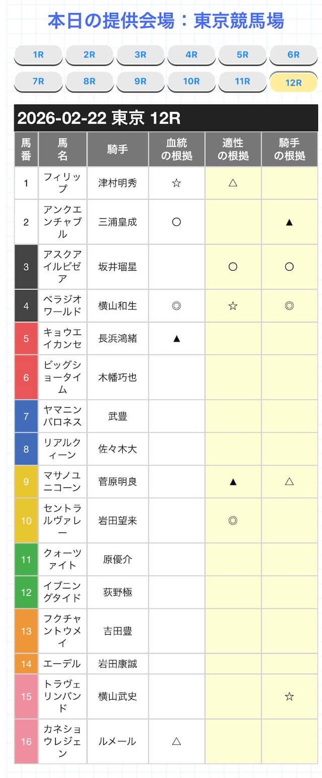The image size is (322, 778).
Task: Go to the 7R race tab
Action: click(x=38, y=81)
